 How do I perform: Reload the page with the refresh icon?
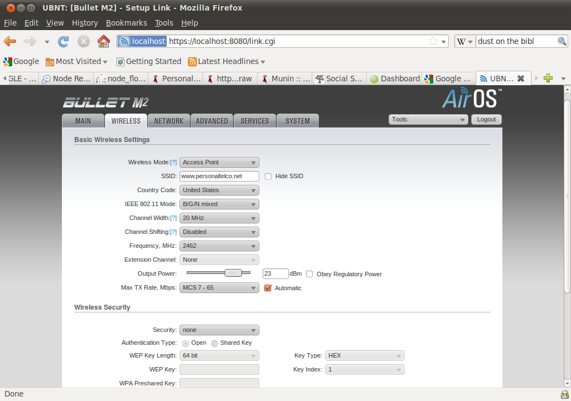point(64,41)
